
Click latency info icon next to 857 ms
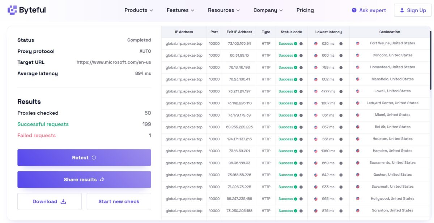pos(341,127)
